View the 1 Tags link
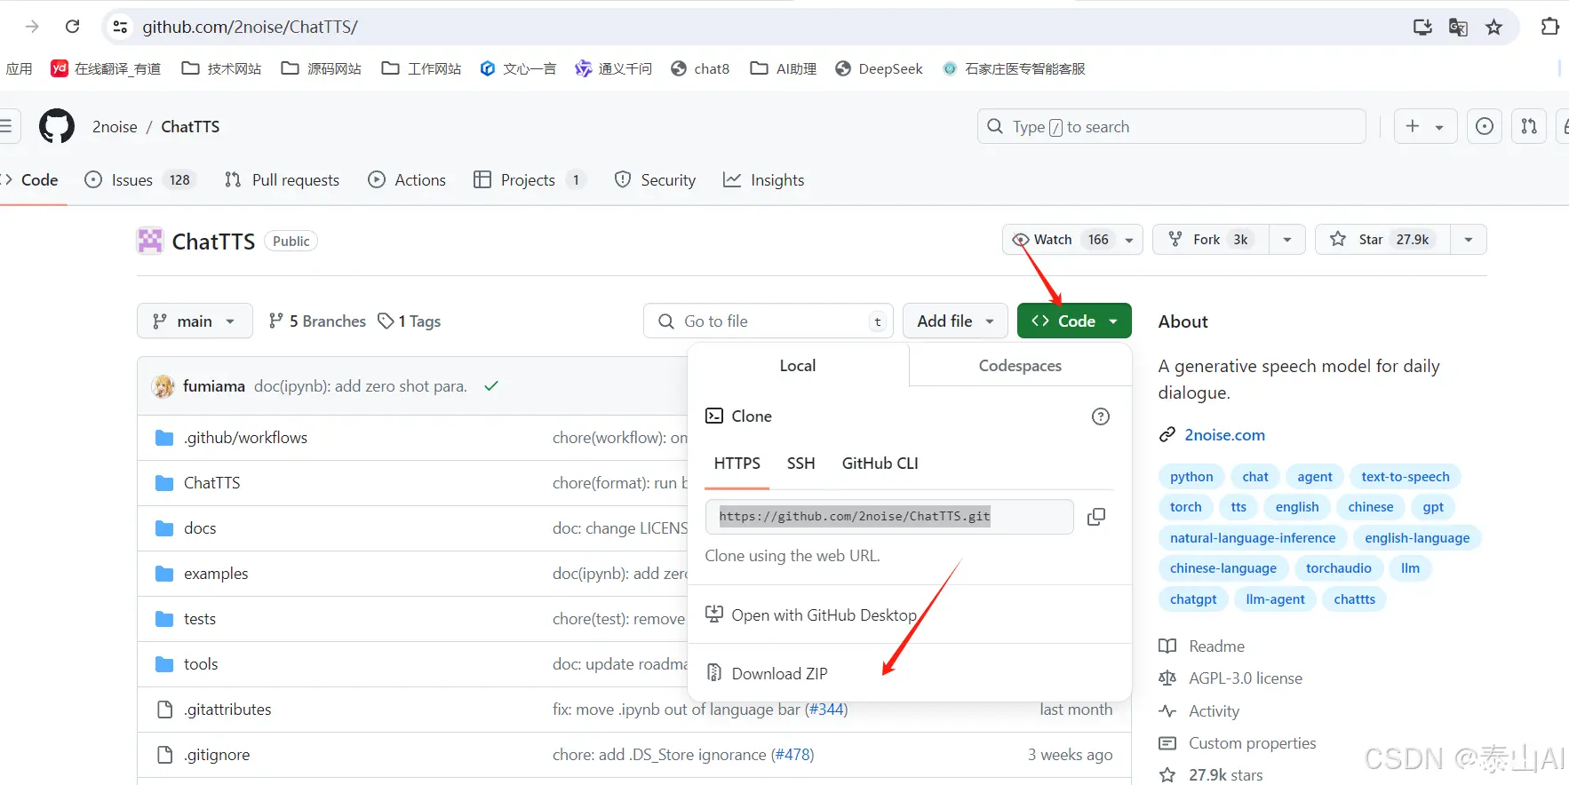This screenshot has width=1569, height=785. coord(409,321)
